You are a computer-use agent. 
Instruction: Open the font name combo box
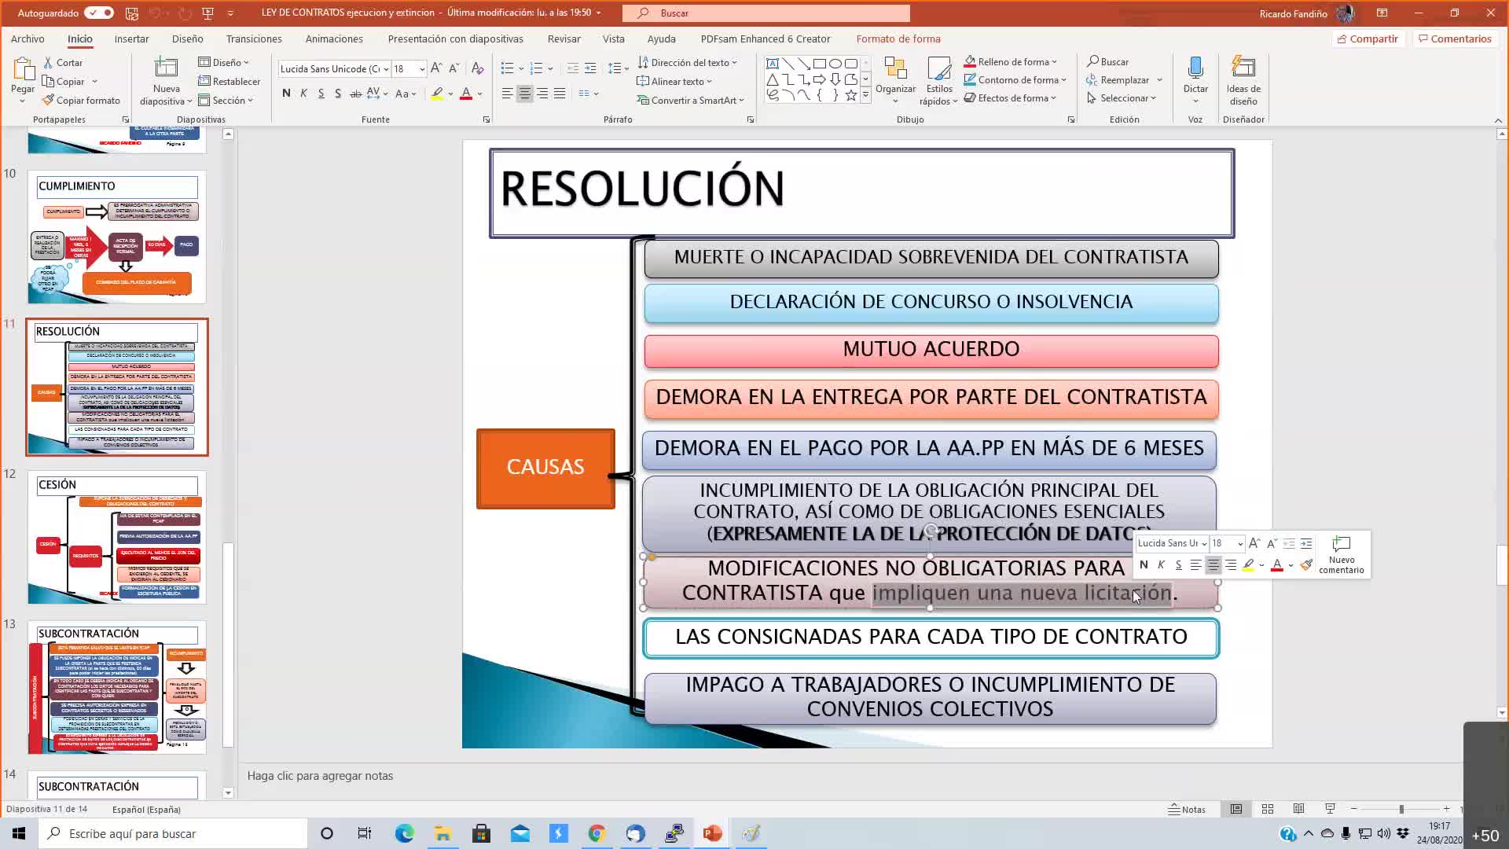(334, 68)
